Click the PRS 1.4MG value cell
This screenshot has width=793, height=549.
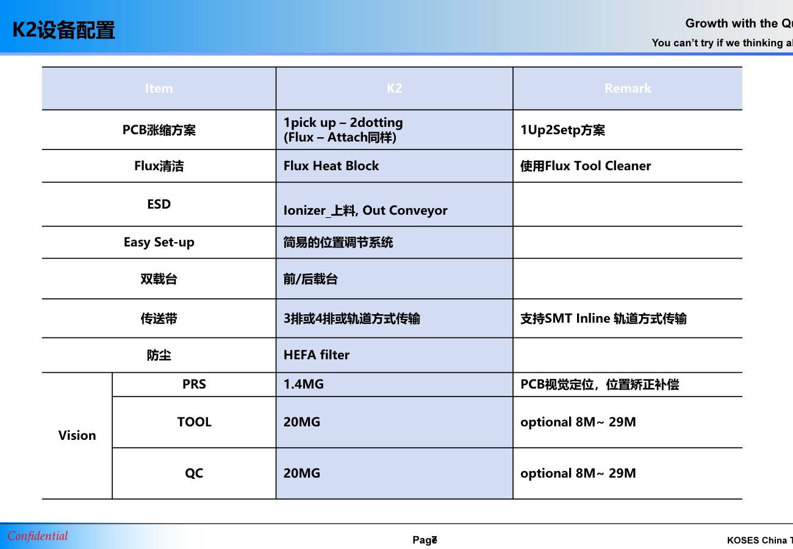point(304,384)
